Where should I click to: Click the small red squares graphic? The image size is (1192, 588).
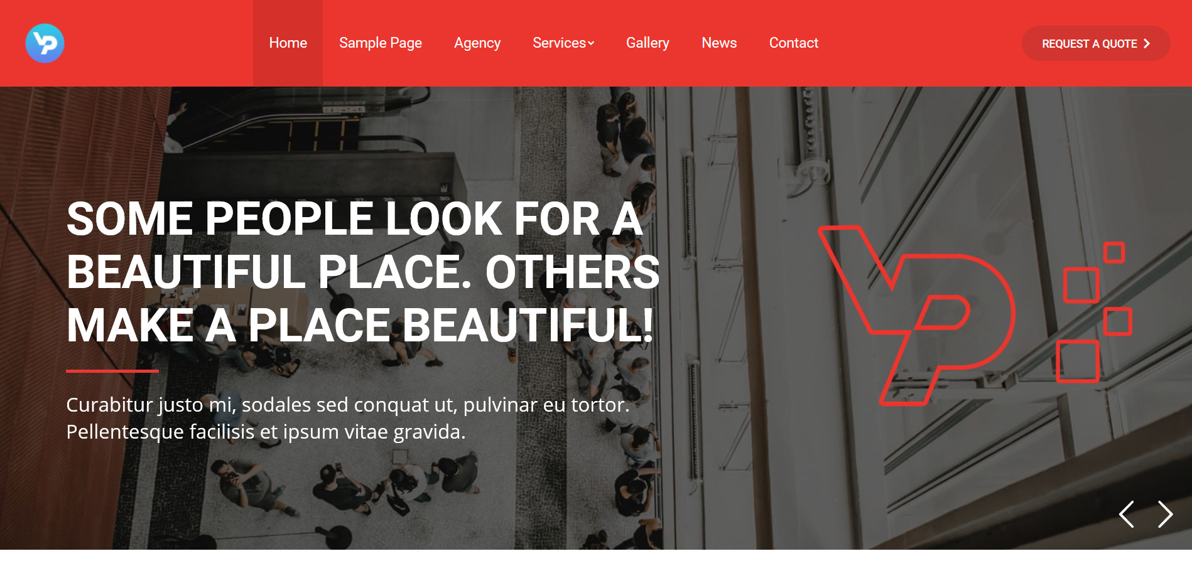1095,312
